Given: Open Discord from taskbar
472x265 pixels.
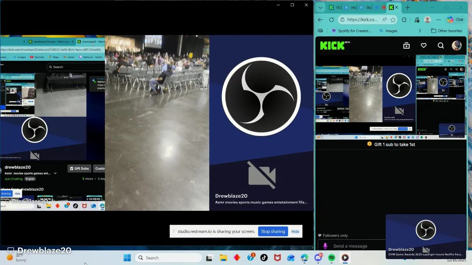Looking at the screenshot, I should point(318,258).
